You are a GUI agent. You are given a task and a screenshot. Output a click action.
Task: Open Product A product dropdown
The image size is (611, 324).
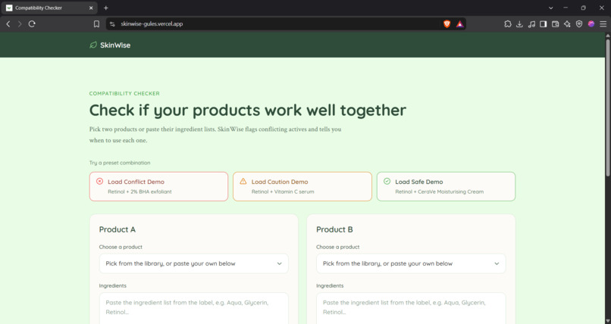(x=193, y=263)
